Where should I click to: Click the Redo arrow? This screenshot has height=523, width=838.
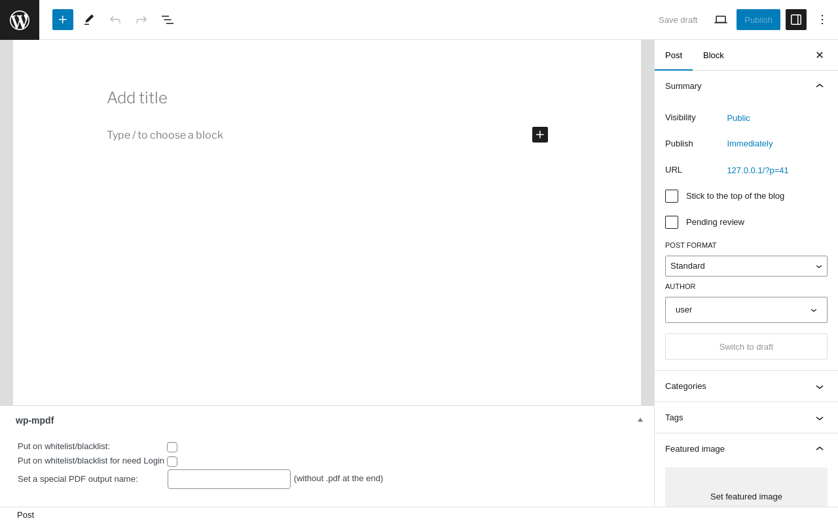pyautogui.click(x=141, y=20)
